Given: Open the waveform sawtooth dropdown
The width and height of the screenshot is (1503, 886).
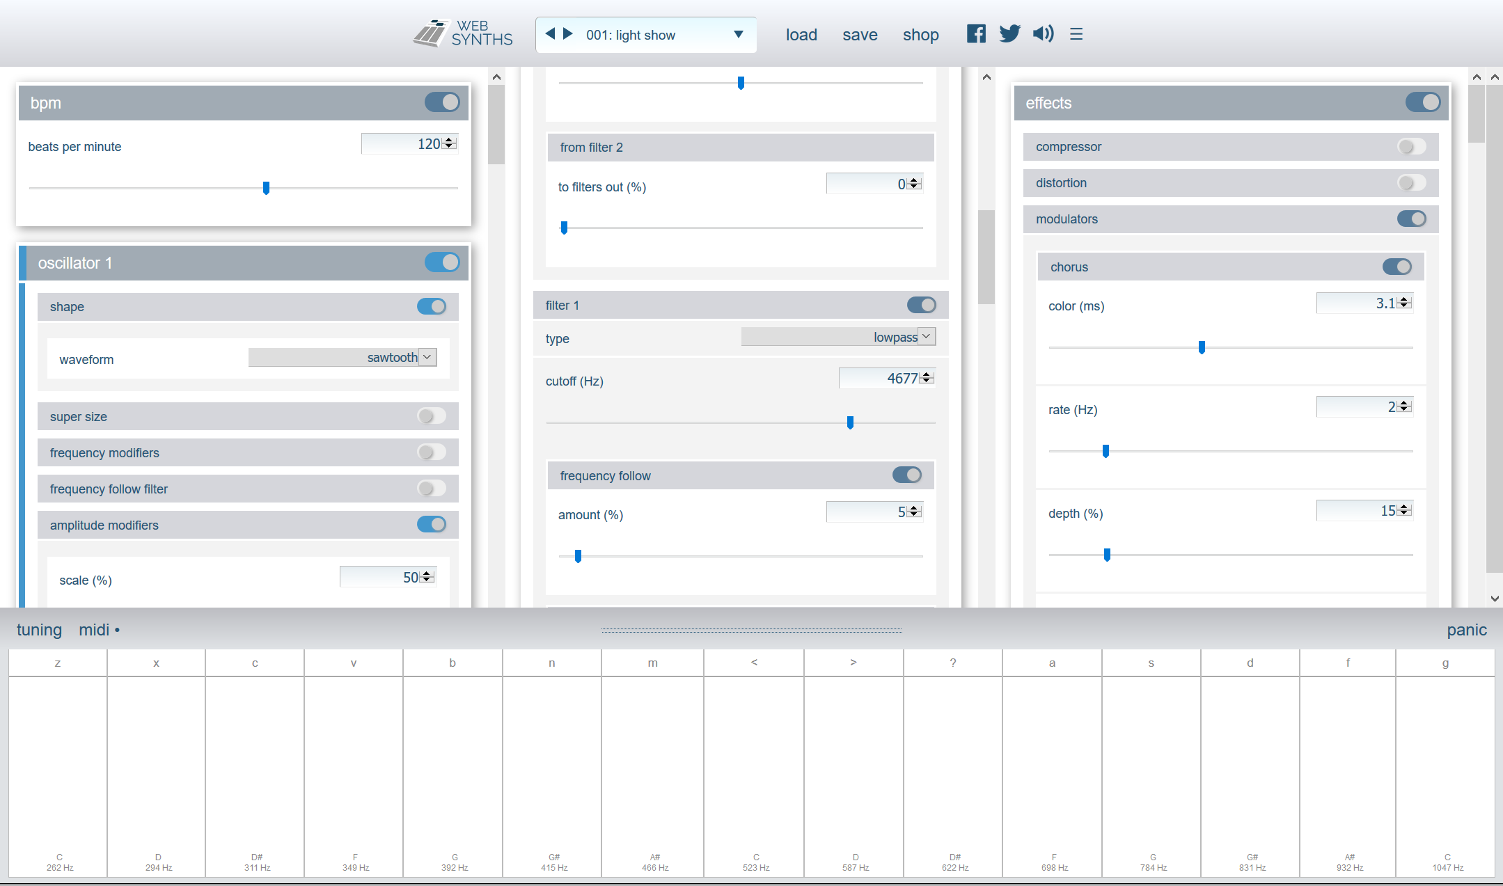Looking at the screenshot, I should [x=343, y=357].
